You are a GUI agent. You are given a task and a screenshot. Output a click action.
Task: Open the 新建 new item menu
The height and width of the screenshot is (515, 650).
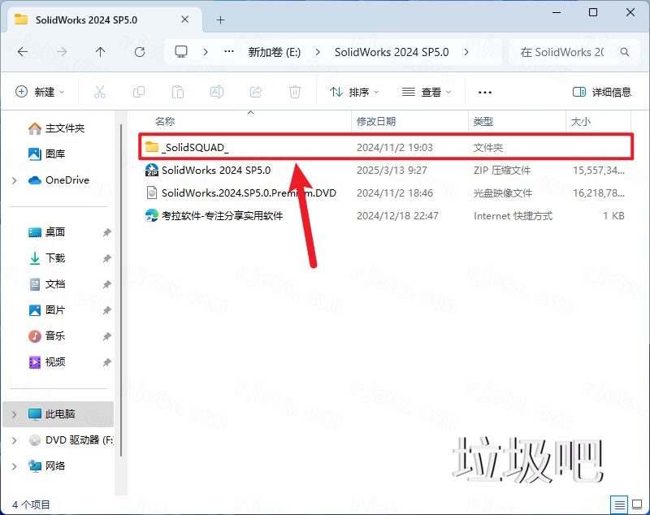click(x=39, y=92)
